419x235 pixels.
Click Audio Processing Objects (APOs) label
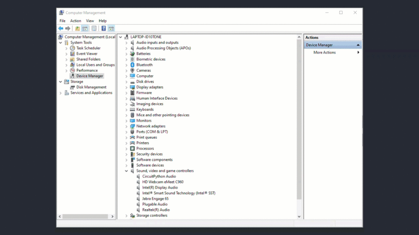point(164,48)
